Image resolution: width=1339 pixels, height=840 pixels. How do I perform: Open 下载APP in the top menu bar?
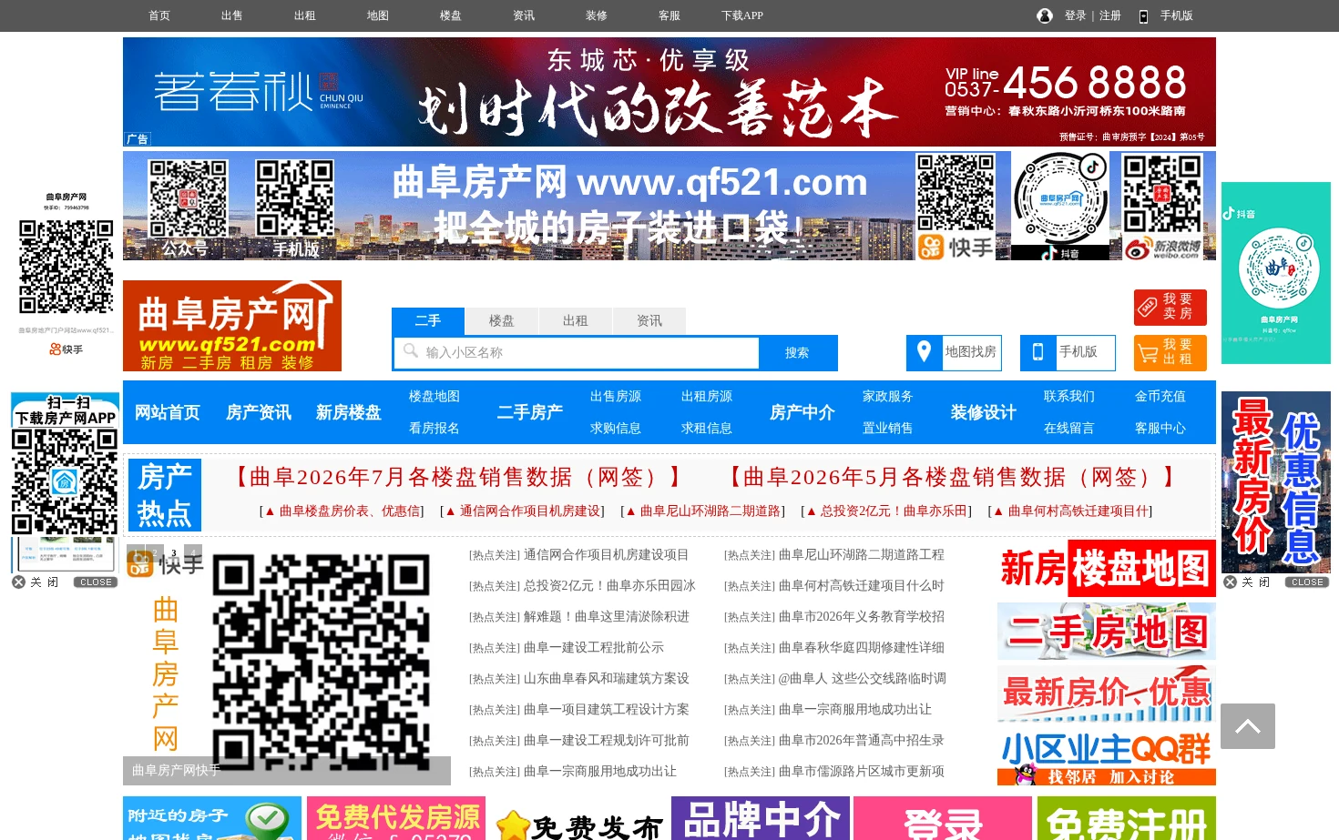pyautogui.click(x=742, y=15)
